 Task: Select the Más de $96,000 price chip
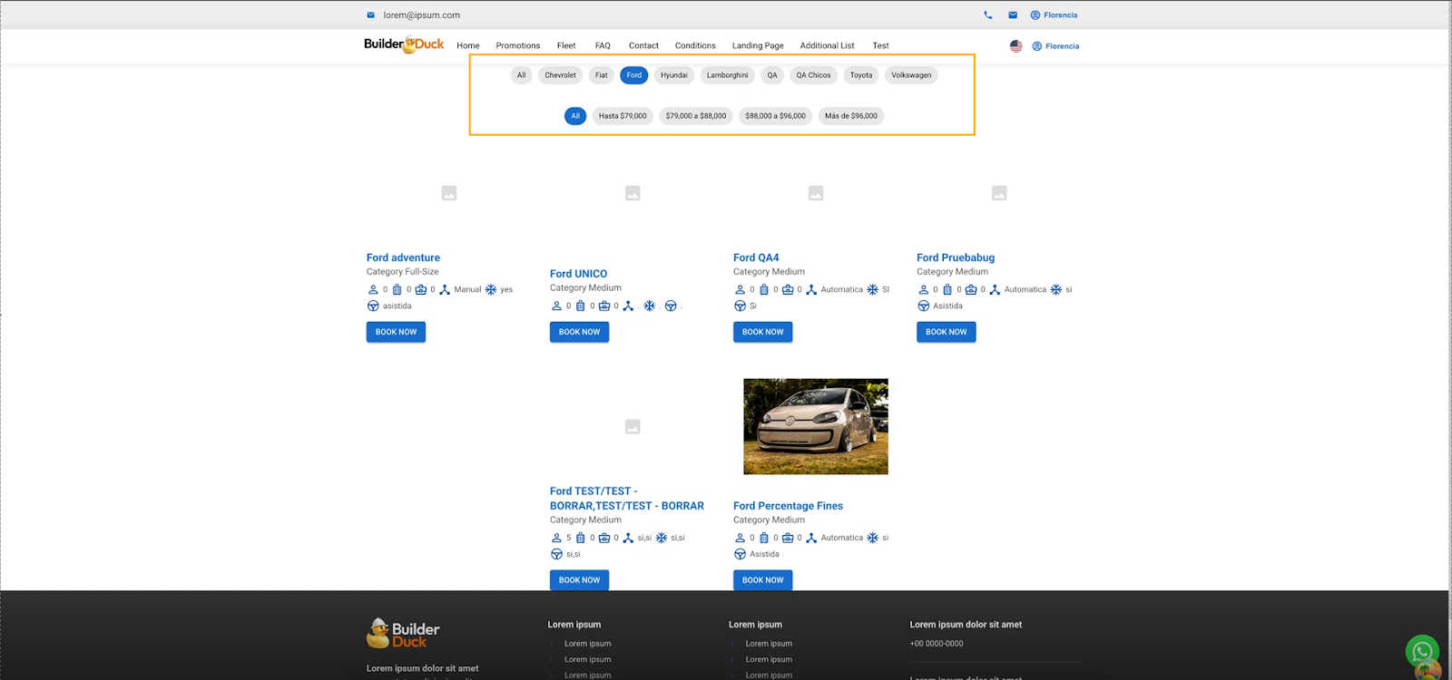pos(850,116)
